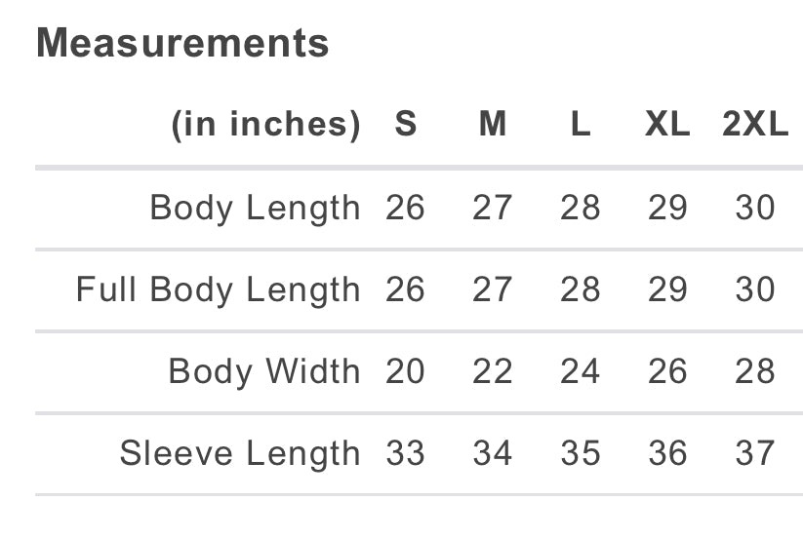Screen dimensions: 803x539
Task: Click the Sleeve Length row label
Action: (x=239, y=453)
